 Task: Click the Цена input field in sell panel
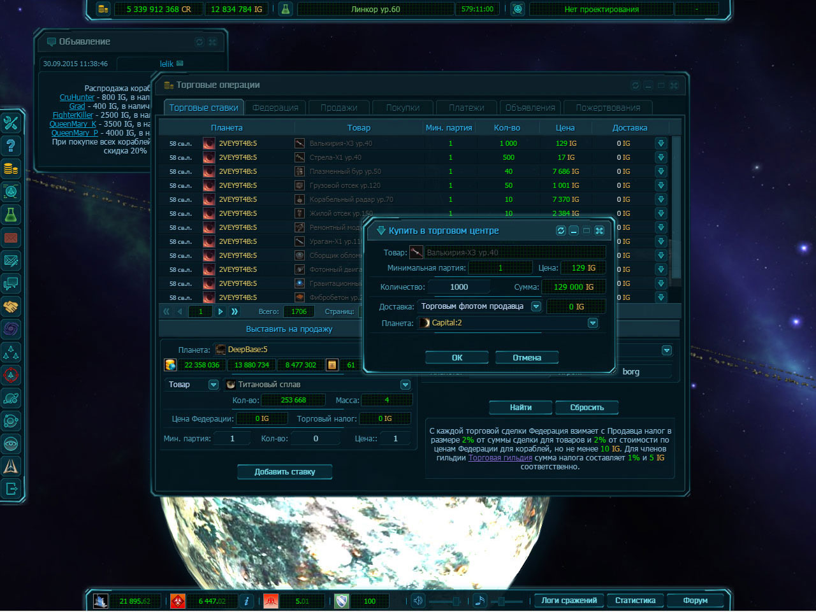click(x=395, y=438)
